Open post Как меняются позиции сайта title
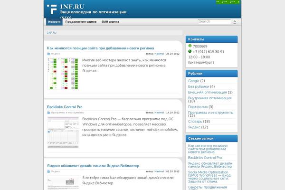285x190 pixels. pos(101,48)
